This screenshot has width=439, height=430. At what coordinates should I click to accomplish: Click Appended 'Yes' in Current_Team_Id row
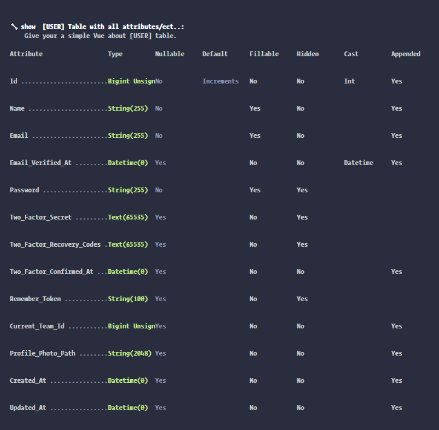(397, 326)
